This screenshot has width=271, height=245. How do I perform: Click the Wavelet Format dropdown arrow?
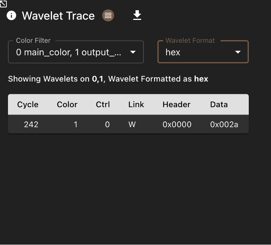click(238, 52)
